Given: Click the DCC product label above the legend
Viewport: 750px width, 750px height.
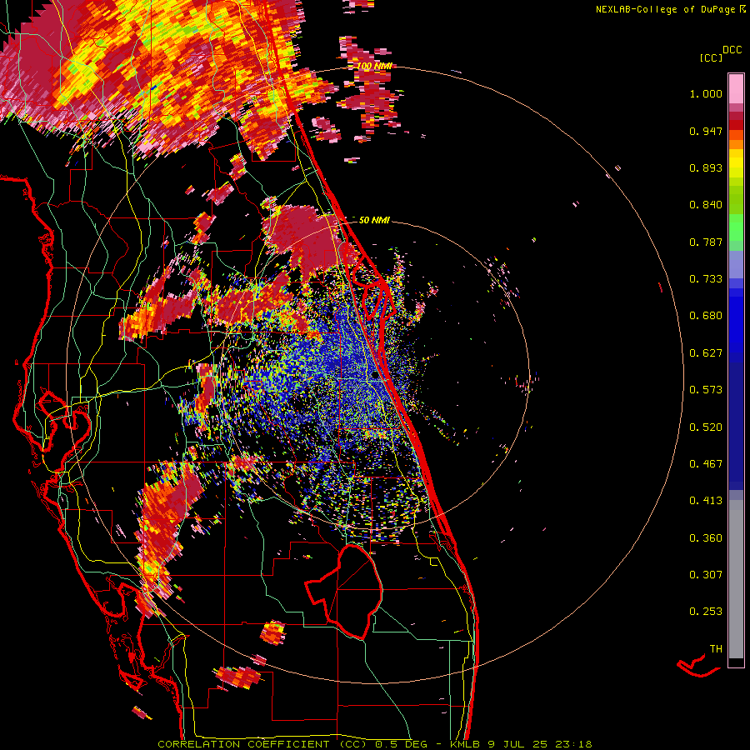Looking at the screenshot, I should click(x=732, y=50).
